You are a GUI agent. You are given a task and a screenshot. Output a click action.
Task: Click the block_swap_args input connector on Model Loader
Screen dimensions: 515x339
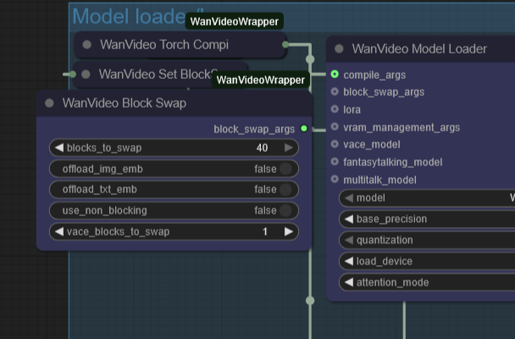click(x=335, y=92)
